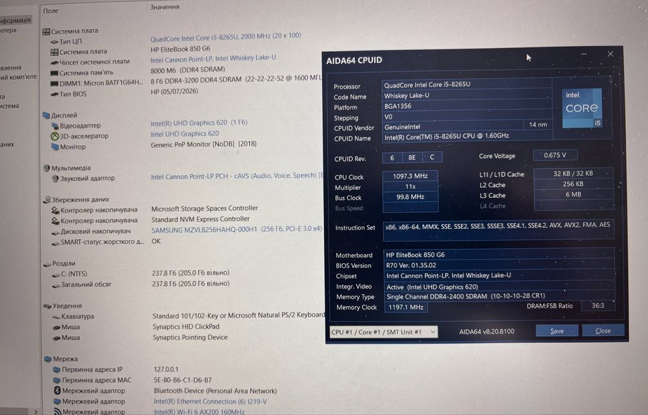The image size is (648, 415).
Task: Click the Мультимедіа speaker icon
Action: pyautogui.click(x=47, y=168)
